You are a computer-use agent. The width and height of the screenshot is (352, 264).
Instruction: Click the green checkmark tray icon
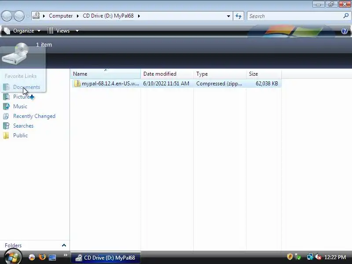click(x=298, y=257)
